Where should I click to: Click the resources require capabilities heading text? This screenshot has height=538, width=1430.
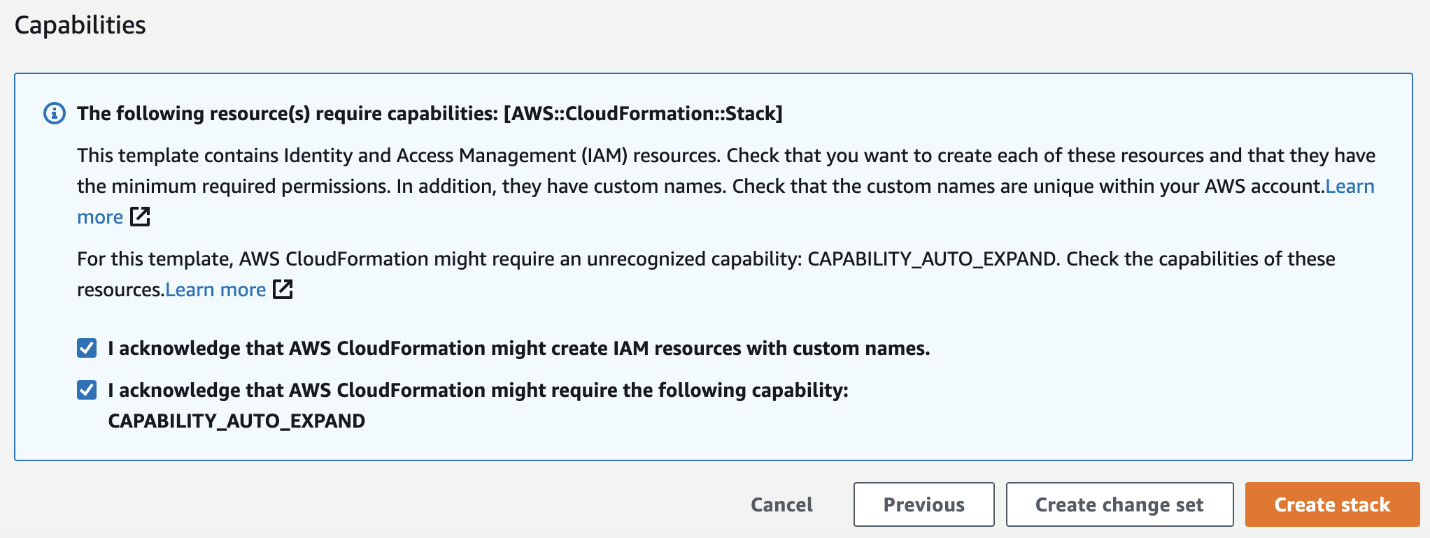coord(430,113)
